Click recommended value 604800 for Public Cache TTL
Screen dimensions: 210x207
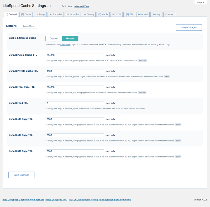click(143, 61)
